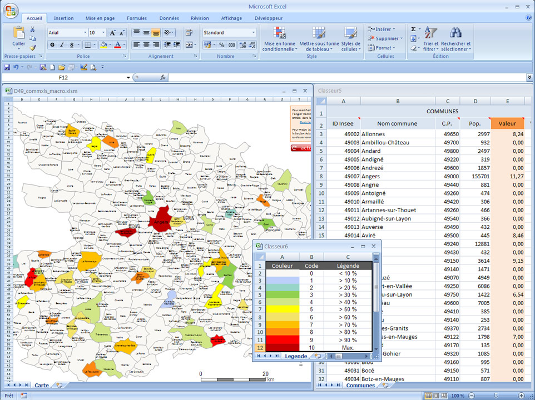Click the orientation text angle icon

(x=168, y=33)
